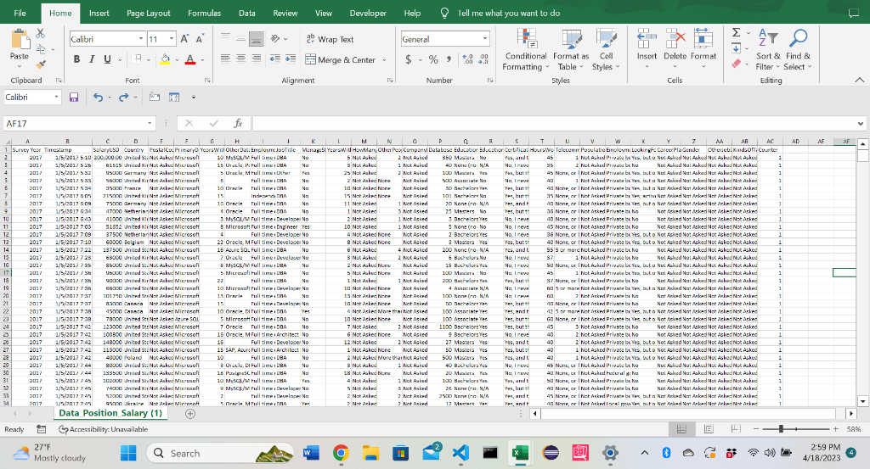The width and height of the screenshot is (870, 469).
Task: Apply Percent Style format
Action: [433, 59]
